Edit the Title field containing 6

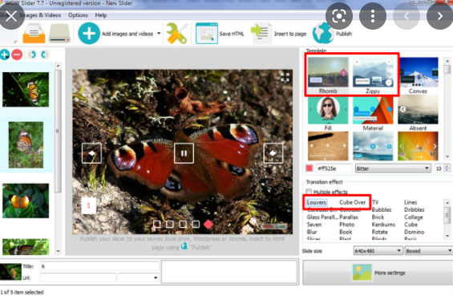(99, 266)
